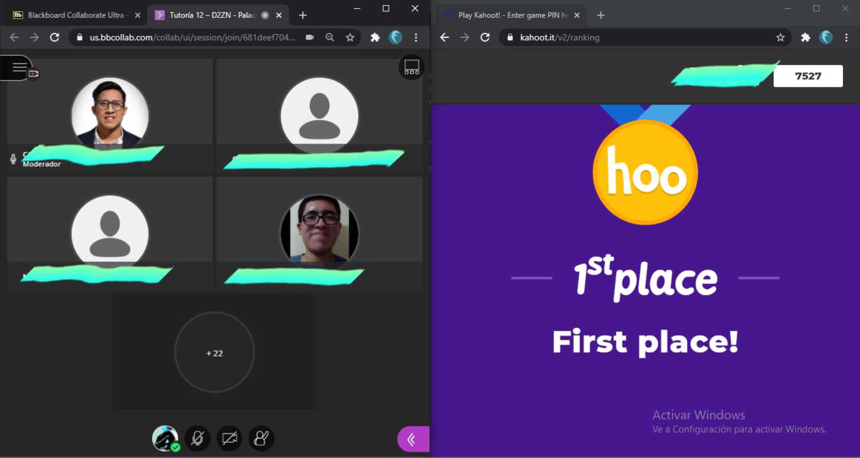
Task: Change the gallery view layout icon
Action: click(x=411, y=67)
